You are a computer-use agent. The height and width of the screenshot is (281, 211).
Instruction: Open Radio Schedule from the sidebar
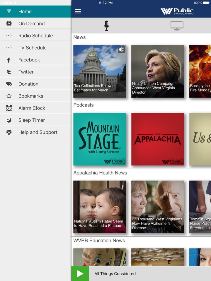35,36
